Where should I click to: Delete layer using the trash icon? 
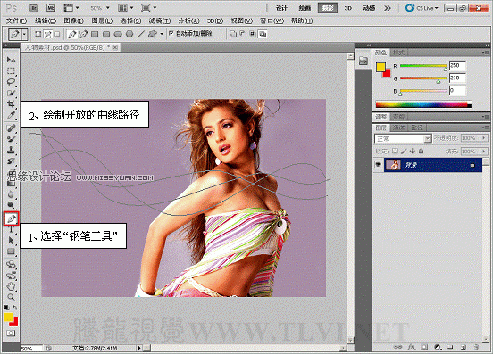tap(476, 347)
